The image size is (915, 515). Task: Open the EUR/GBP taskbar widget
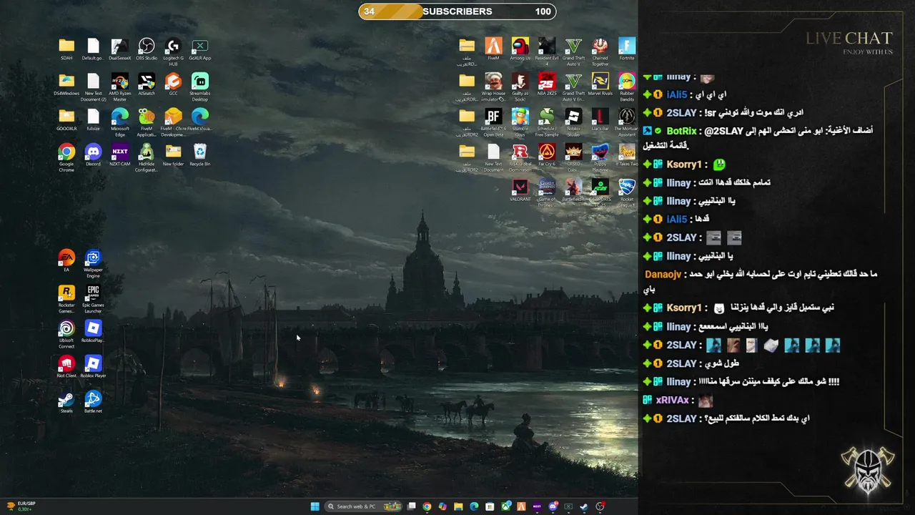pyautogui.click(x=21, y=506)
